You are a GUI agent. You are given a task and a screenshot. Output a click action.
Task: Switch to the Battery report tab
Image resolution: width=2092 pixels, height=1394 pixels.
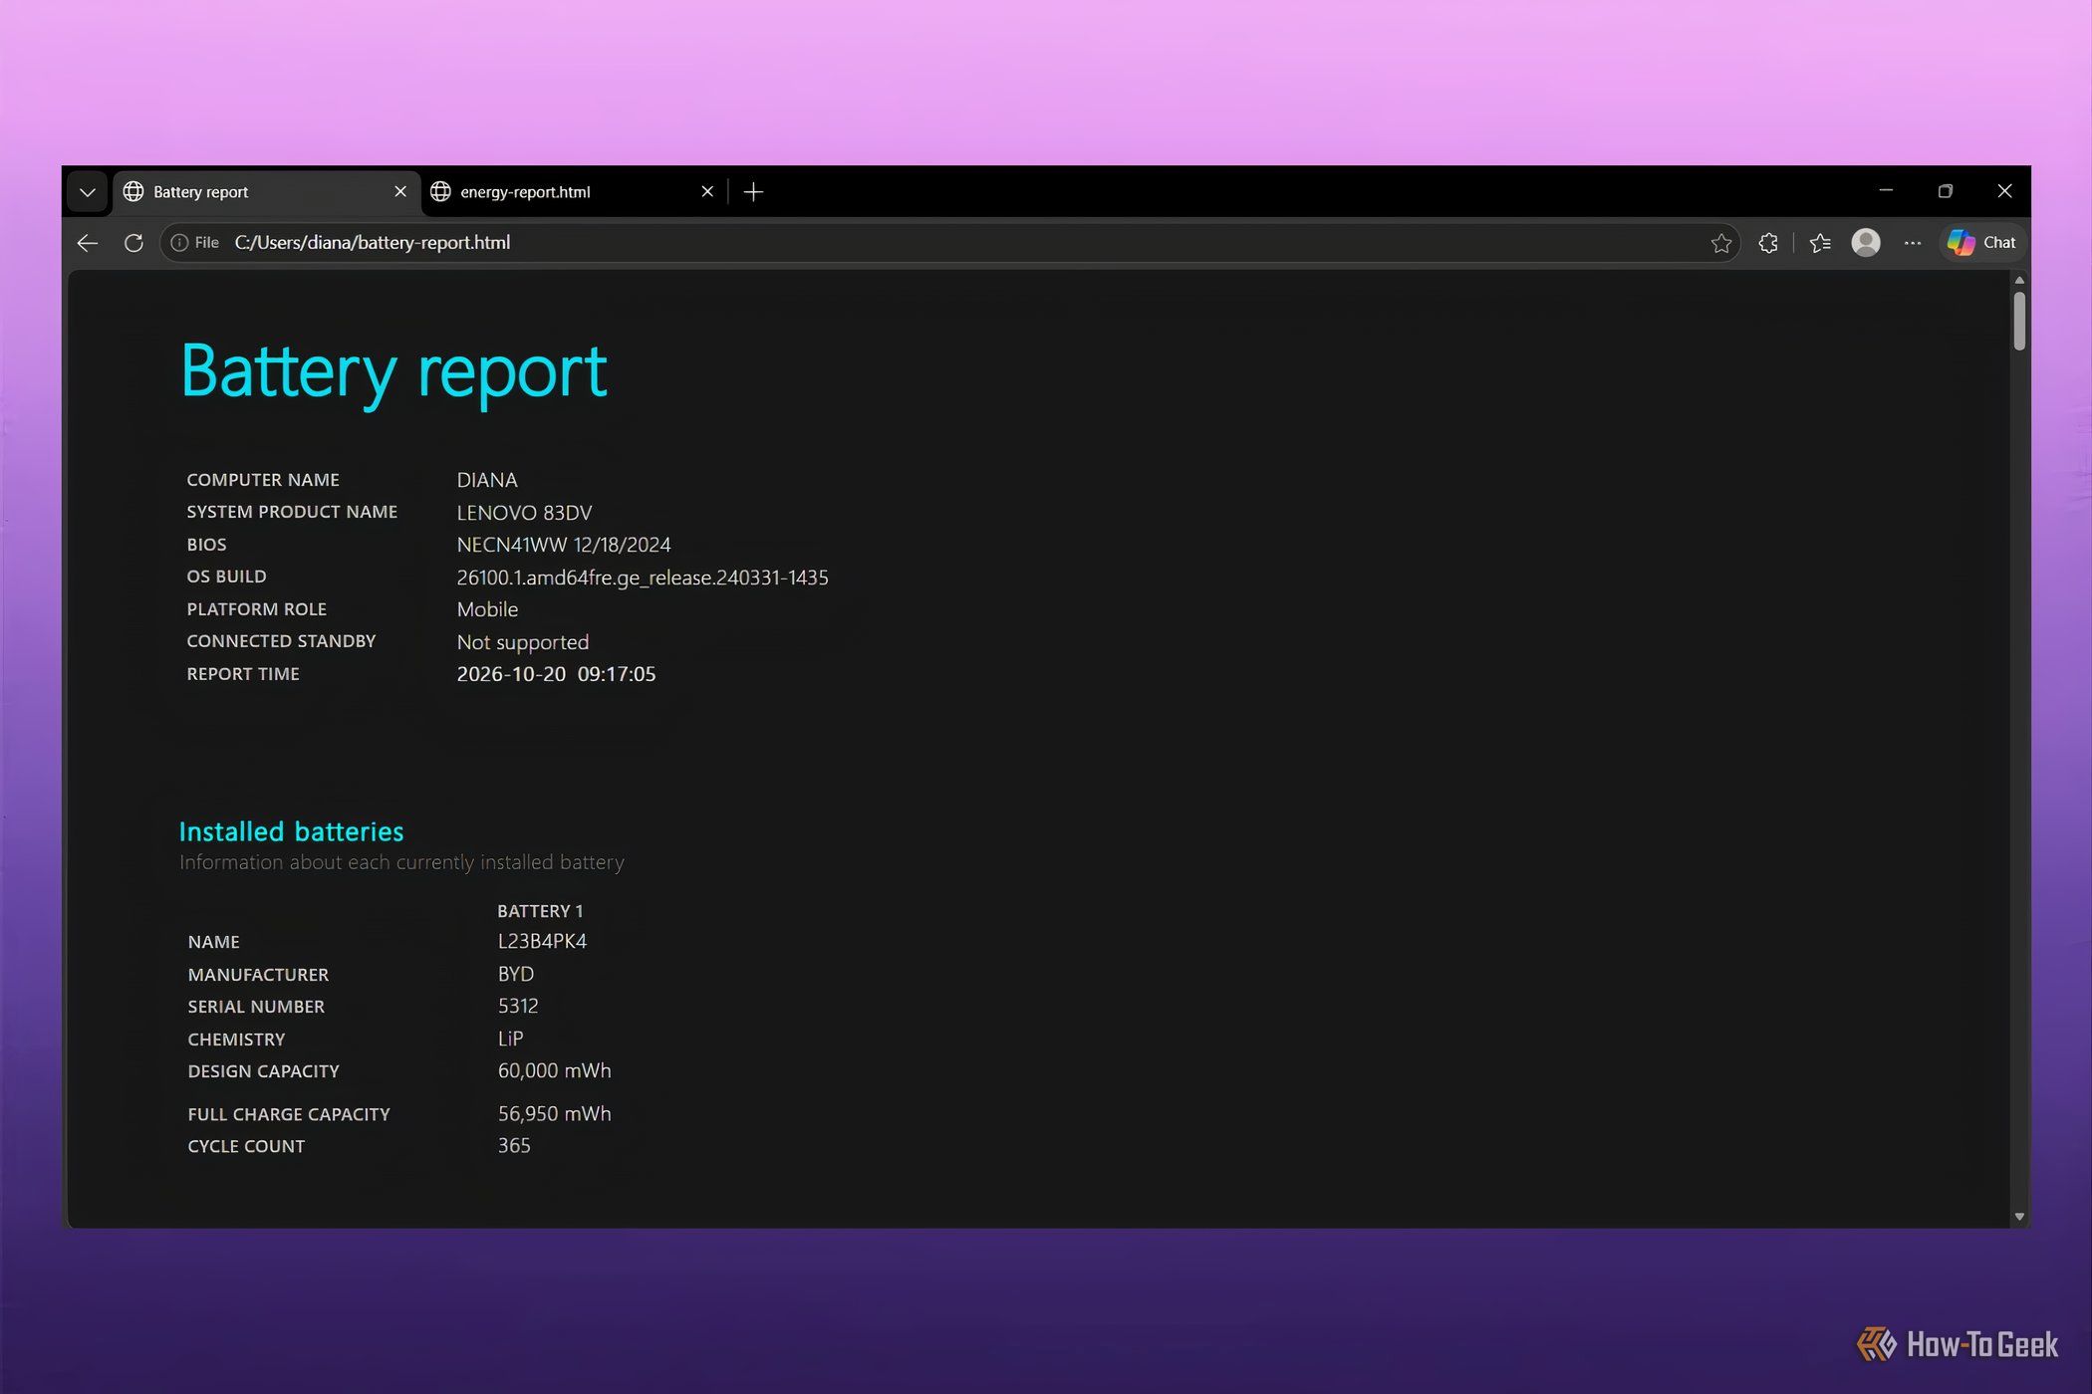(265, 192)
